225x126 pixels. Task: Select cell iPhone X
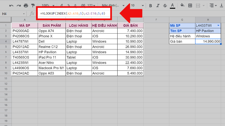52,36
